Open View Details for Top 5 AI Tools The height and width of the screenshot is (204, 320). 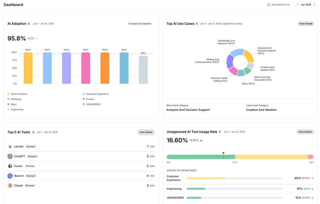pyautogui.click(x=146, y=132)
